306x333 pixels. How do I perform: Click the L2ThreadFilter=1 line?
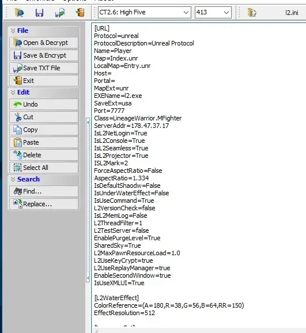[x=118, y=223]
